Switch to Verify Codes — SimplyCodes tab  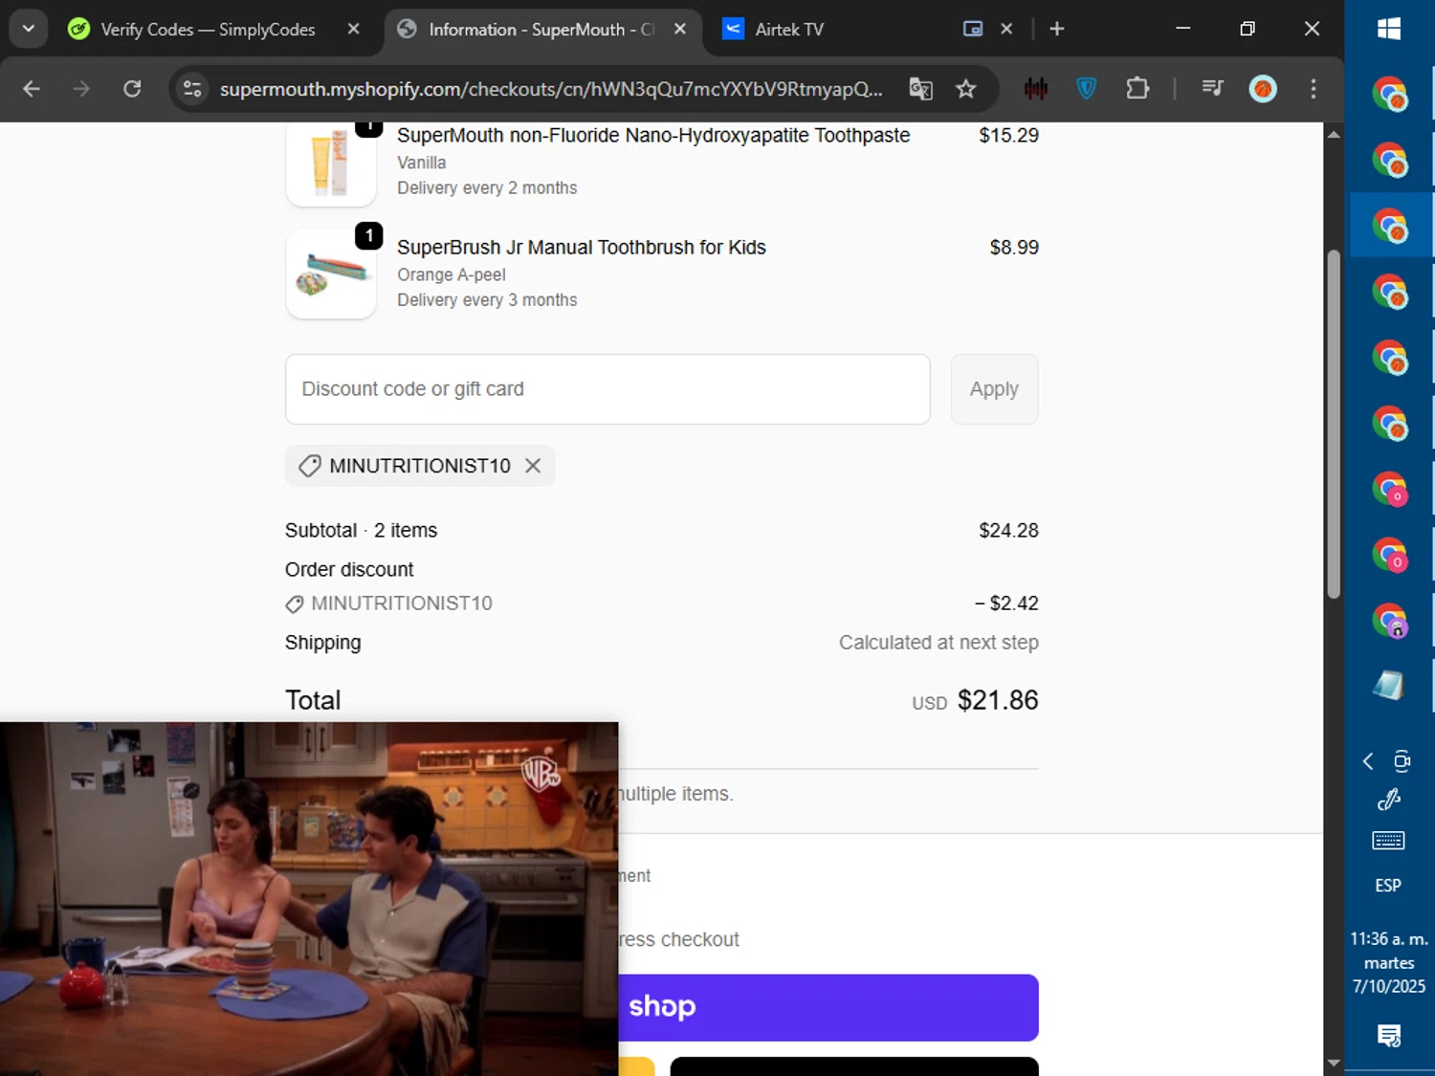pos(209,30)
